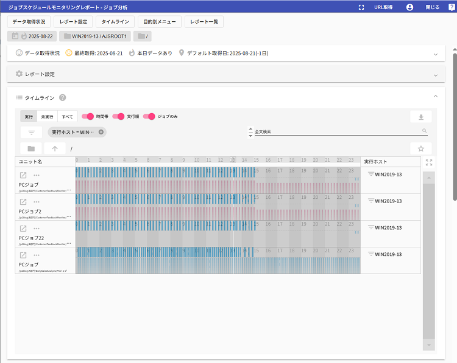Select the すべて filter option
This screenshot has width=457, height=363.
click(x=67, y=116)
